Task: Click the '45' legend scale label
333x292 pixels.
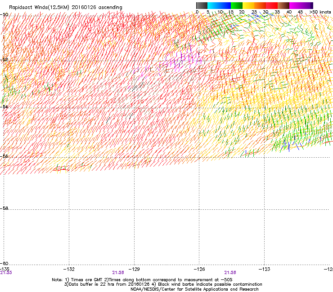Action: pyautogui.click(x=300, y=12)
